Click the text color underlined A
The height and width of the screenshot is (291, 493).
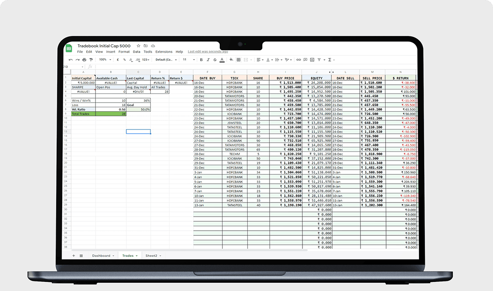pyautogui.click(x=222, y=60)
